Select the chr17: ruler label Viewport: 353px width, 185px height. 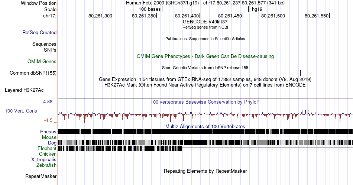49,16
